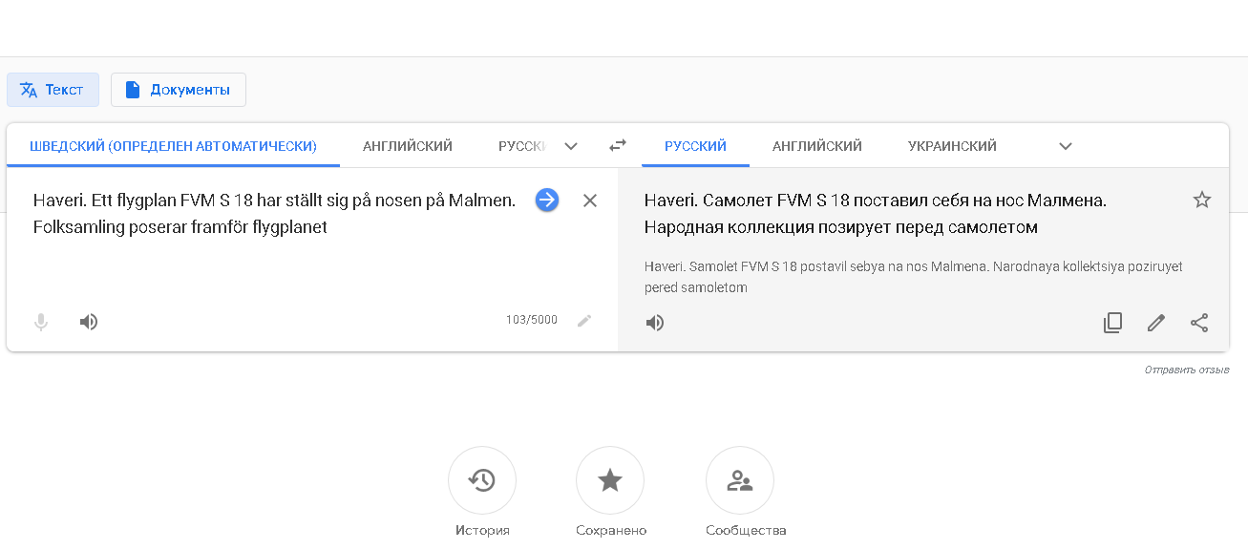Screen dimensions: 1248x550
Task: Clear the source text with X
Action: point(590,201)
